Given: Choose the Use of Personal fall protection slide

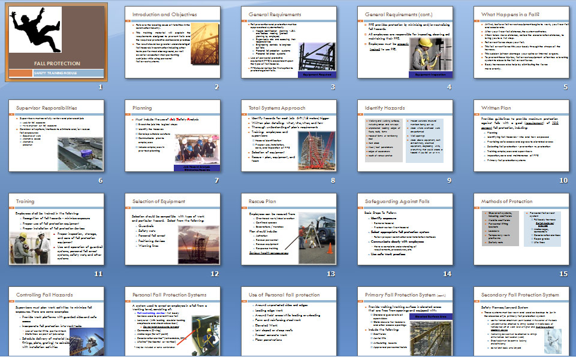Looking at the screenshot, I should pos(289,322).
